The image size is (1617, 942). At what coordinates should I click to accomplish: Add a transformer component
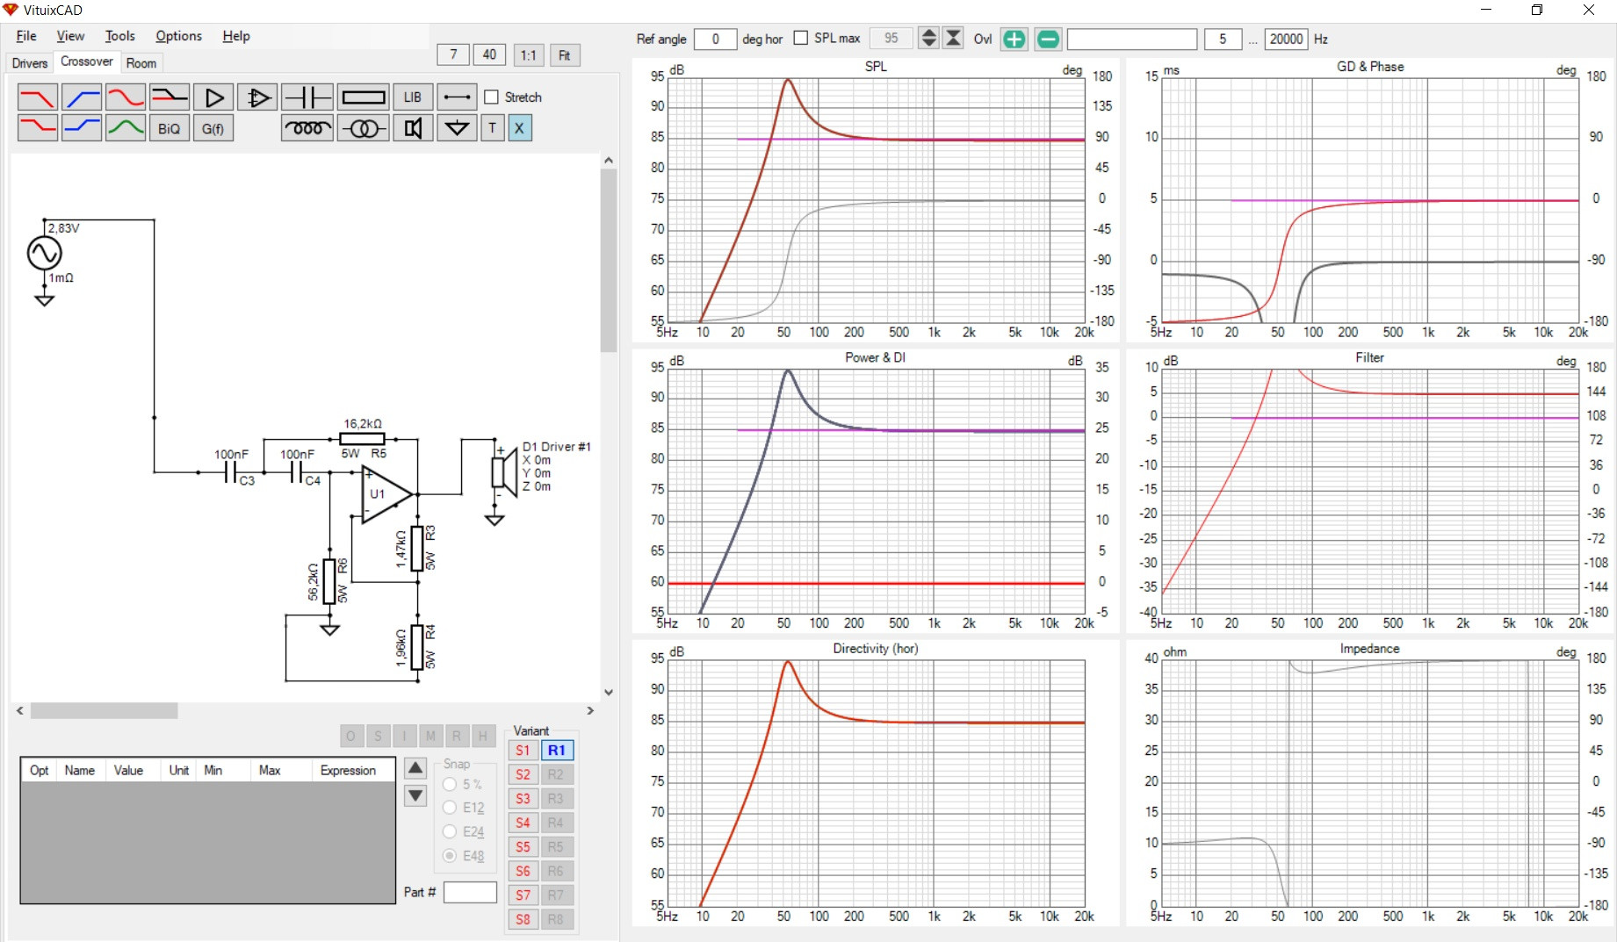(363, 129)
